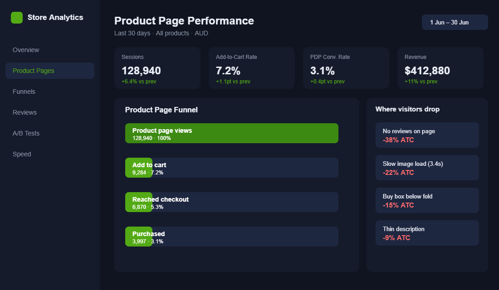The width and height of the screenshot is (499, 290).
Task: Select the Buy box below fold card
Action: 427,200
